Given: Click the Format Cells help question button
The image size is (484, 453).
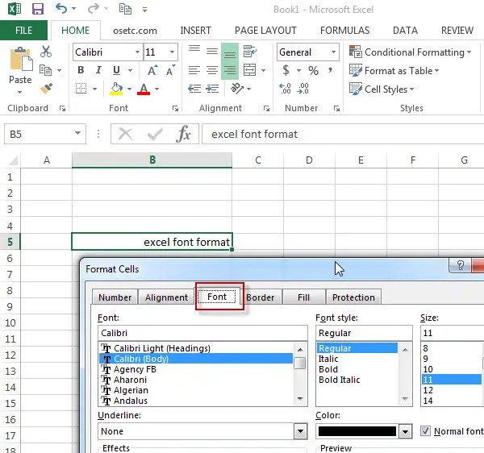Looking at the screenshot, I should [460, 265].
